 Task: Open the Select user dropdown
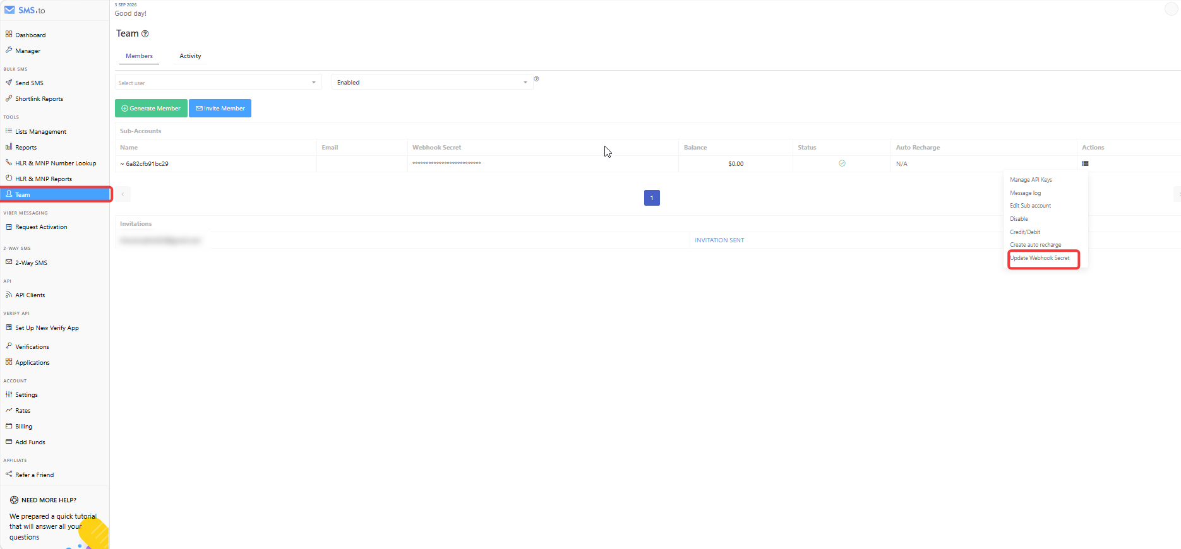point(218,82)
